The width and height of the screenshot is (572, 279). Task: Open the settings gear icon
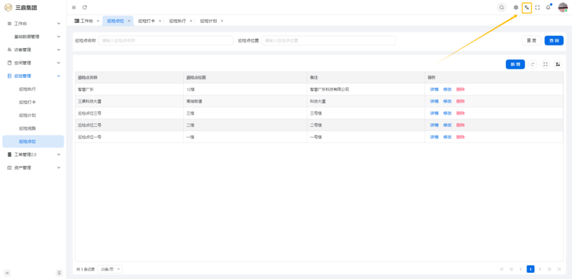516,8
